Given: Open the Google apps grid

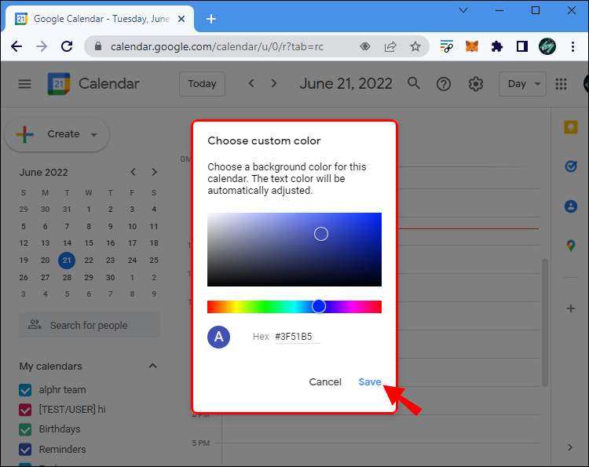Looking at the screenshot, I should 561,84.
